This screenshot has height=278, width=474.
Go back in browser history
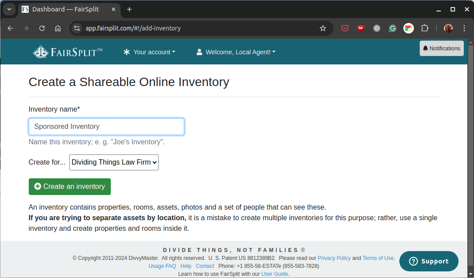tap(10, 28)
